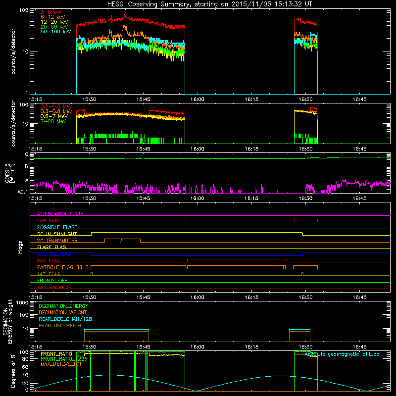
Task: Click the 16:15 tick under the decimation panel
Action: [251, 347]
